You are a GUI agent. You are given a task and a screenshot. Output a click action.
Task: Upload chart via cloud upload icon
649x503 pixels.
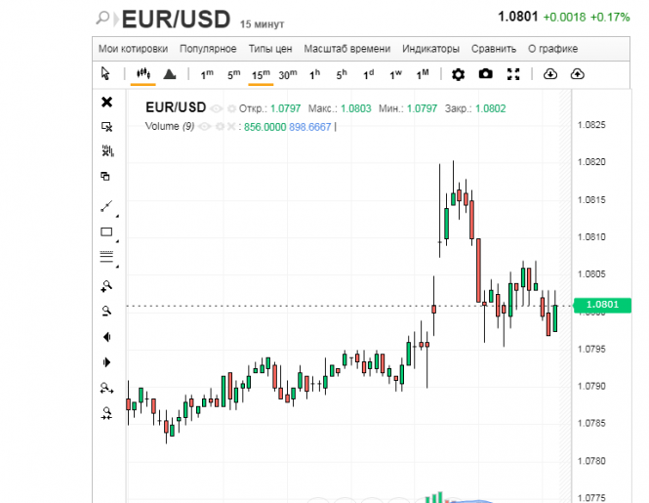[577, 74]
